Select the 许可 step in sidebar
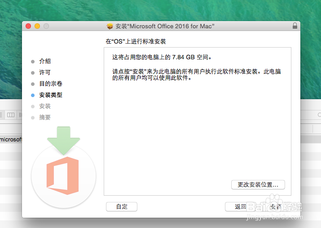Screen dimensions: 321x228 (45, 72)
